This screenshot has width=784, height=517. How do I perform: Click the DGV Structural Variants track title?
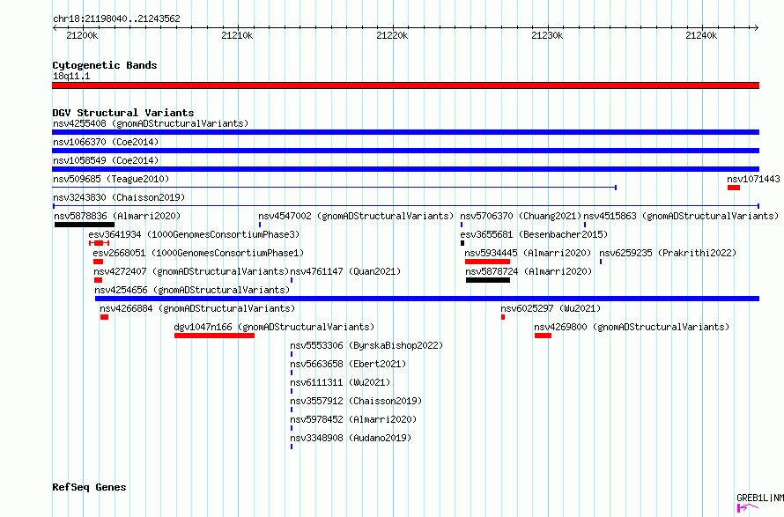tap(123, 113)
